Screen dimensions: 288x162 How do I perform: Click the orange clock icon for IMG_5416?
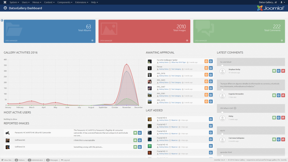pyautogui.click(x=206, y=75)
